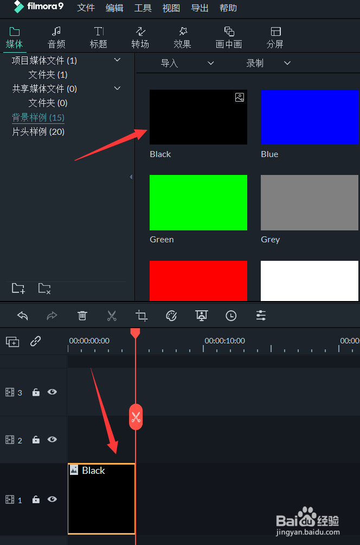Add a new track to timeline
Viewport: 360px width, 545px height.
click(x=12, y=342)
